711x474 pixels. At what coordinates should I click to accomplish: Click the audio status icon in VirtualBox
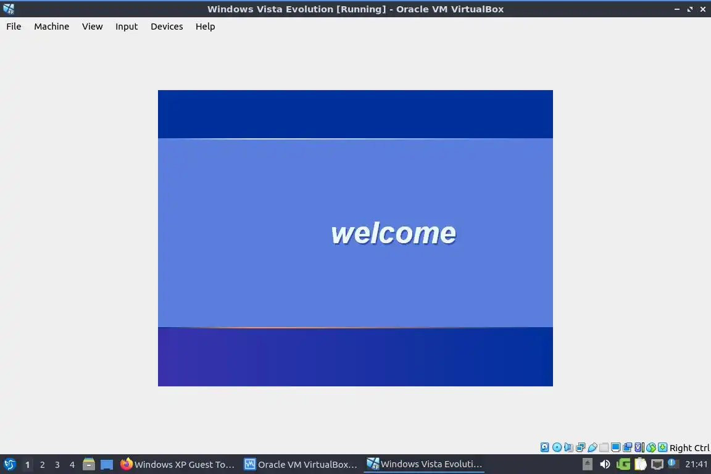pos(568,447)
